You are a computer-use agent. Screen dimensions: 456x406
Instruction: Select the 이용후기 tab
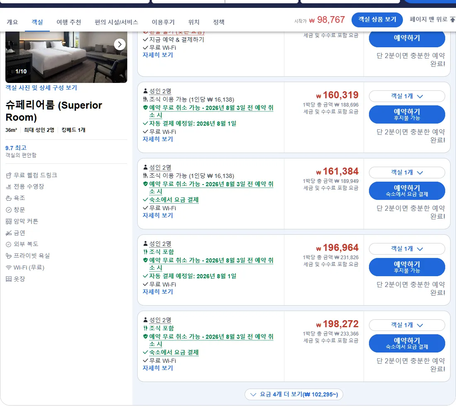163,22
